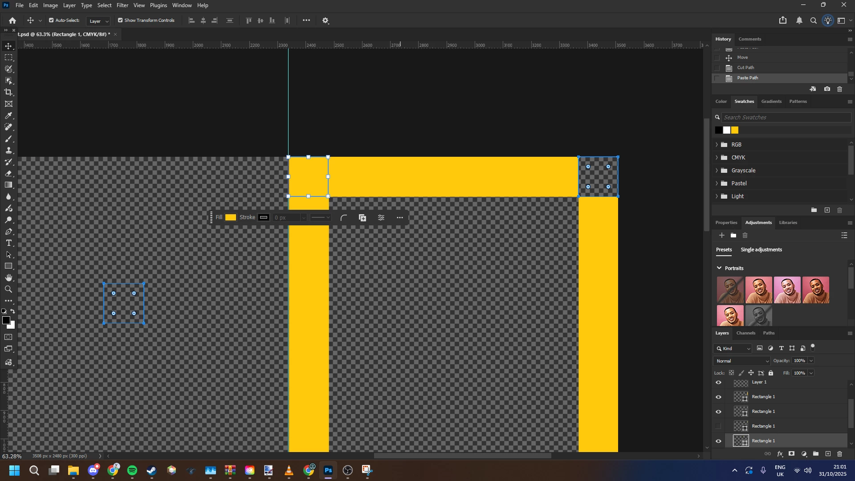855x481 pixels.
Task: Expand the CMYK swatches folder
Action: (717, 158)
